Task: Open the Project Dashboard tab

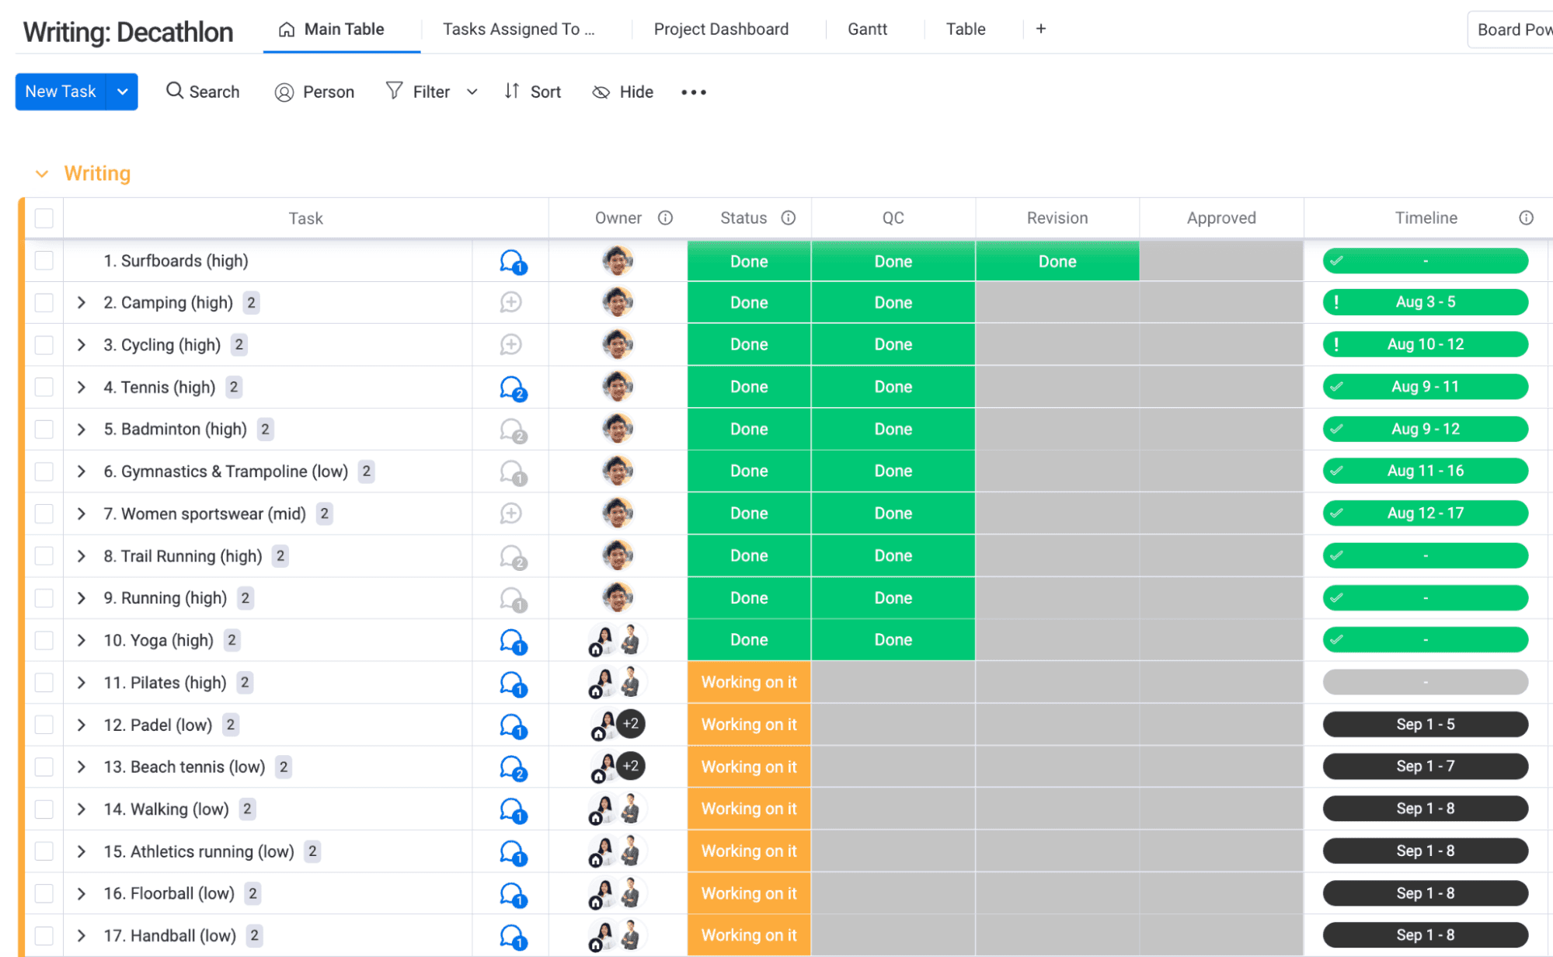Action: coord(721,30)
